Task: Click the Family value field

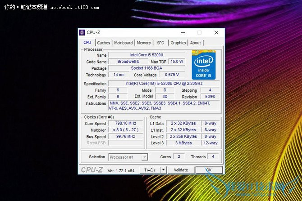Action: (118, 90)
